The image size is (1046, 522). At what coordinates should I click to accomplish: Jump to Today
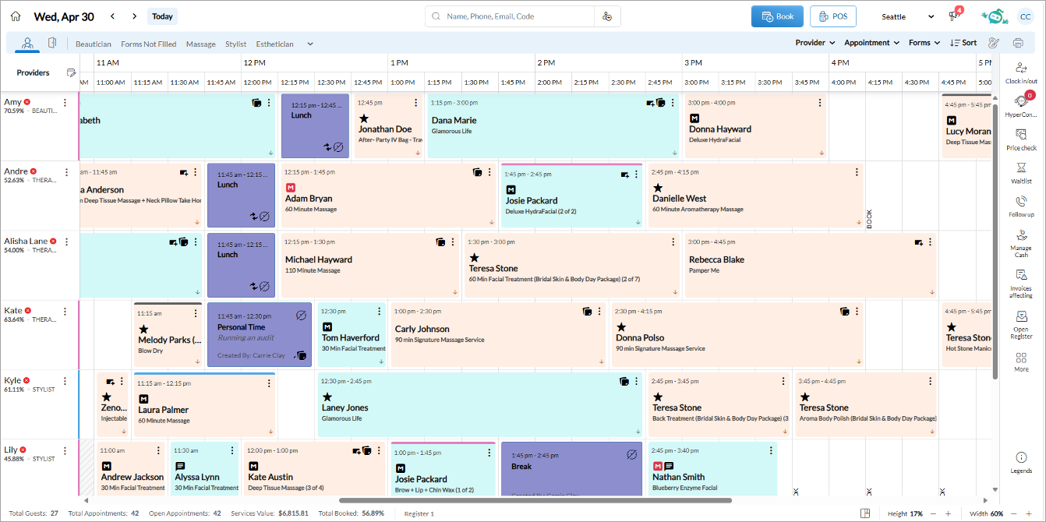[x=162, y=16]
